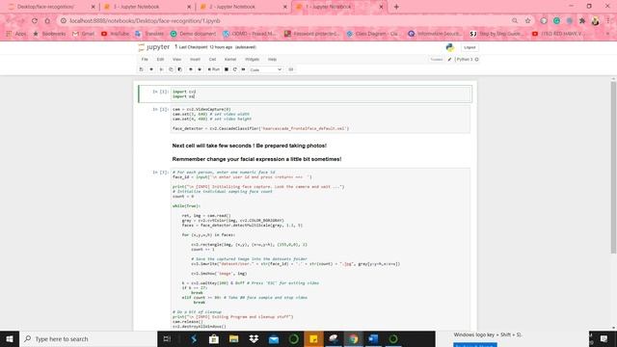Open the Insert menu in Jupyter
617x347 pixels.
pos(195,60)
